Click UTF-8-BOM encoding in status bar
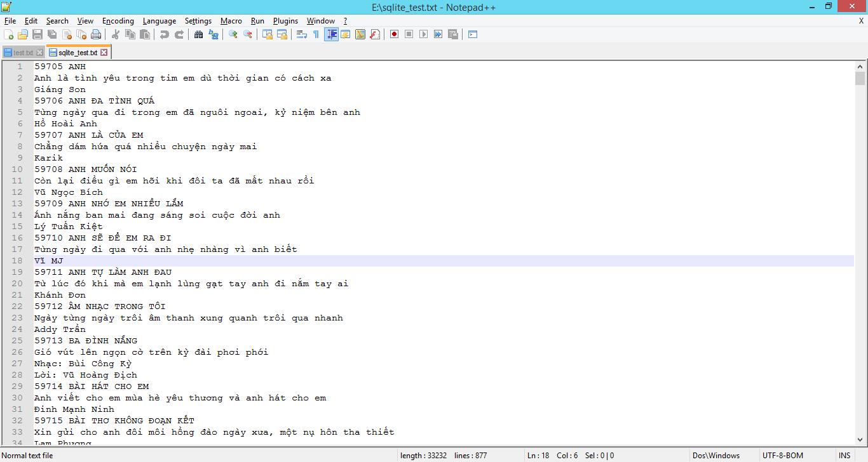Screen dimensions: 868x462 click(783, 456)
